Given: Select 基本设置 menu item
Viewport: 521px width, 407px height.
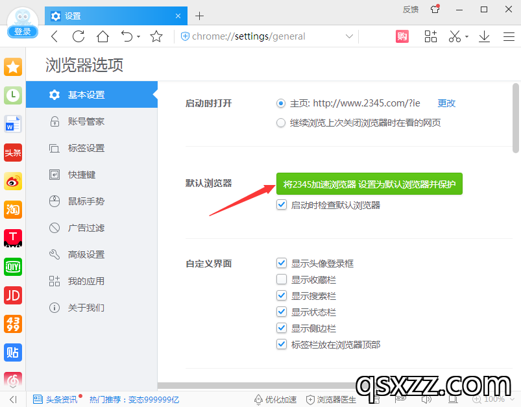Looking at the screenshot, I should click(x=91, y=94).
